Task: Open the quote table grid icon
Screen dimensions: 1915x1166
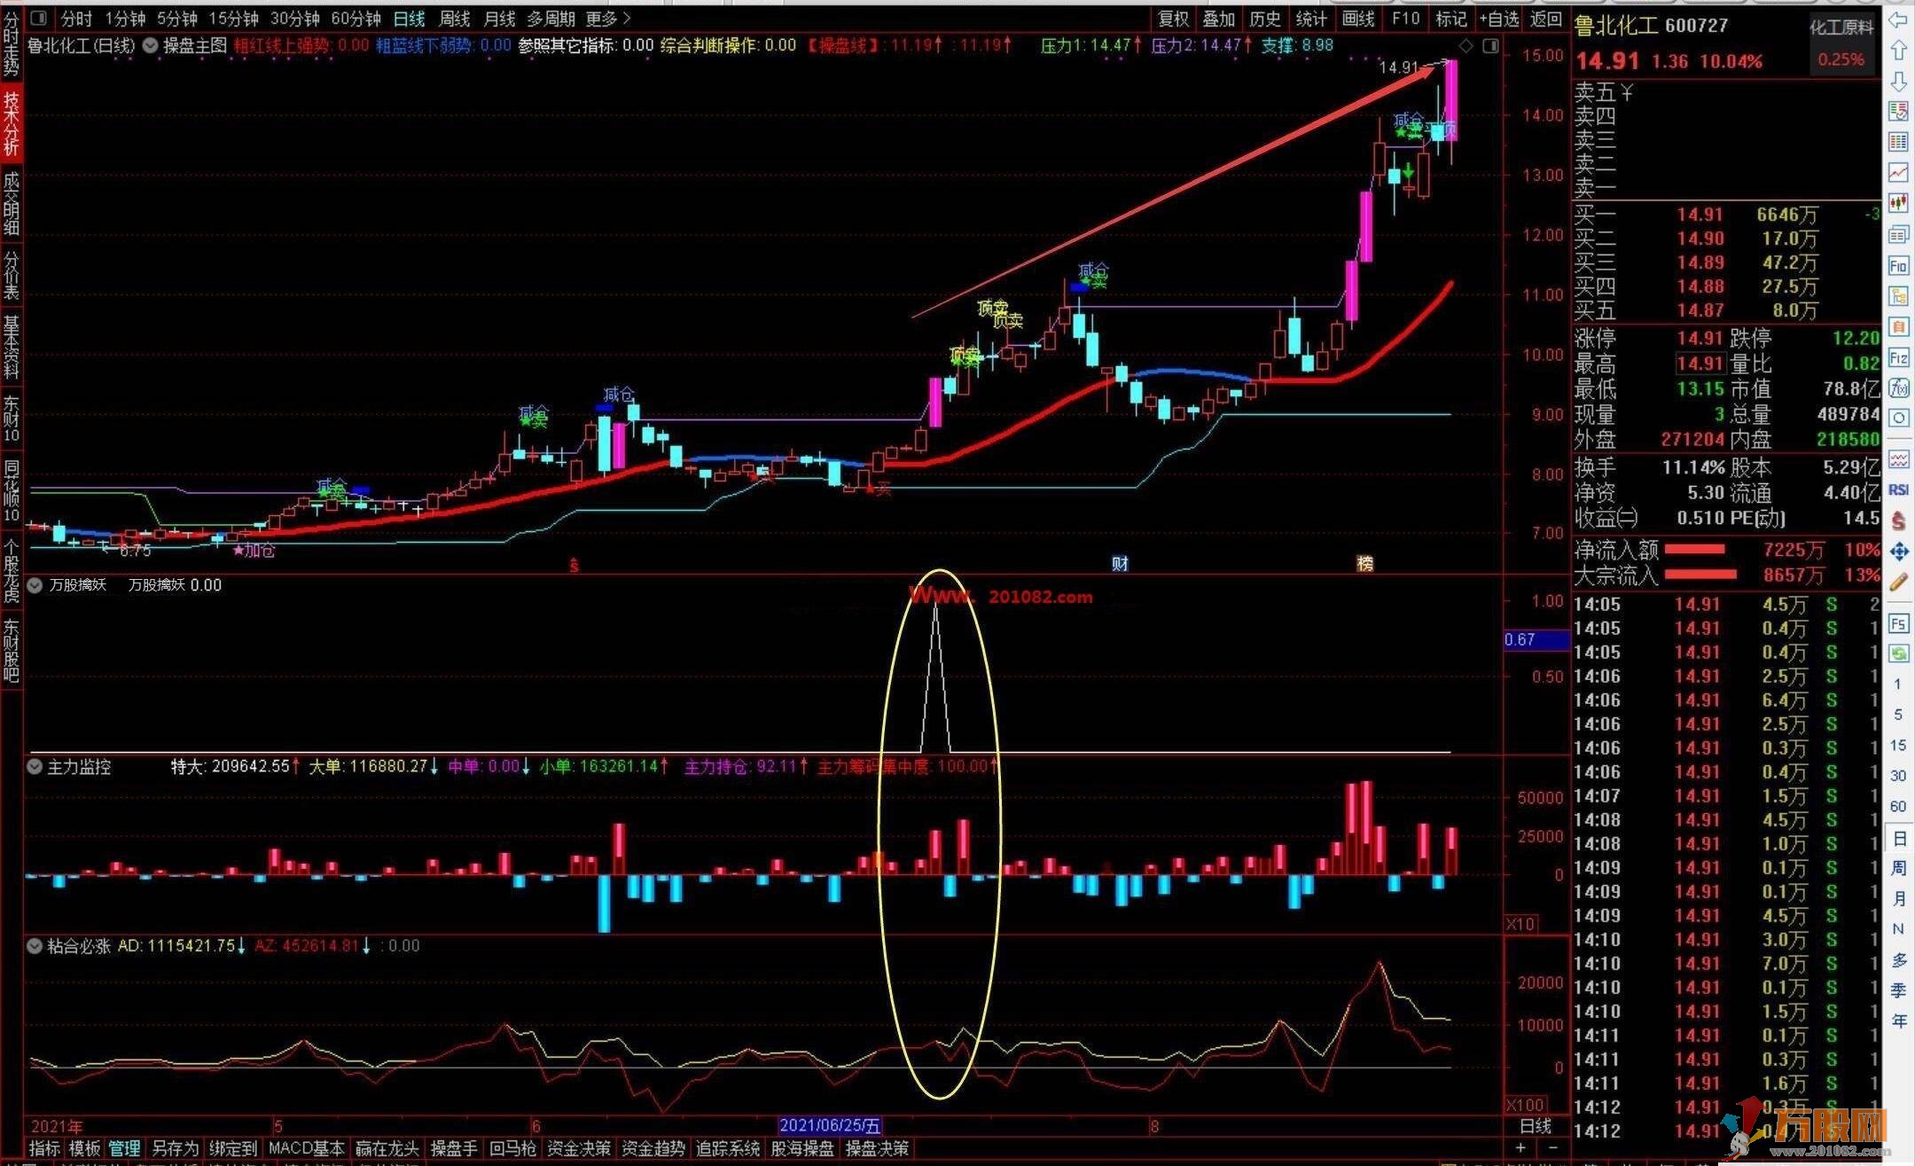Action: [1898, 142]
